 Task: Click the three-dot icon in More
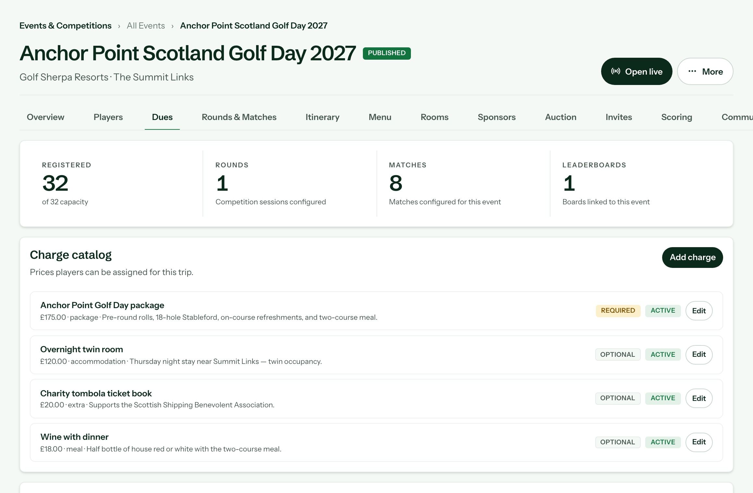click(x=692, y=71)
